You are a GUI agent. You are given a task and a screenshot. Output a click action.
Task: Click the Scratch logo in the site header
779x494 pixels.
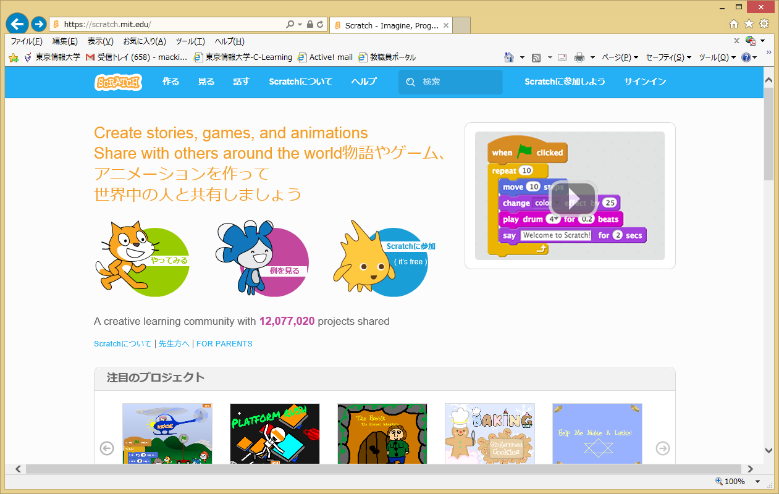click(118, 82)
